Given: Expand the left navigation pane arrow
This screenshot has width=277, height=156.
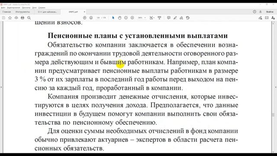Looking at the screenshot, I should coord(1,87).
